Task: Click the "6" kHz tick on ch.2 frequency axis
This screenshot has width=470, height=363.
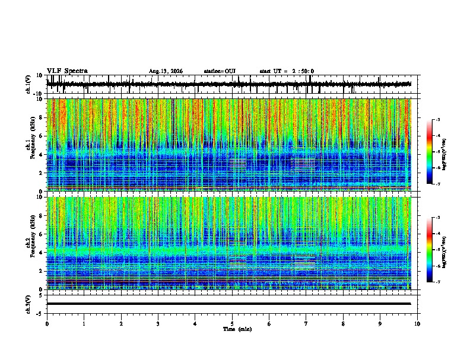Action: point(42,234)
